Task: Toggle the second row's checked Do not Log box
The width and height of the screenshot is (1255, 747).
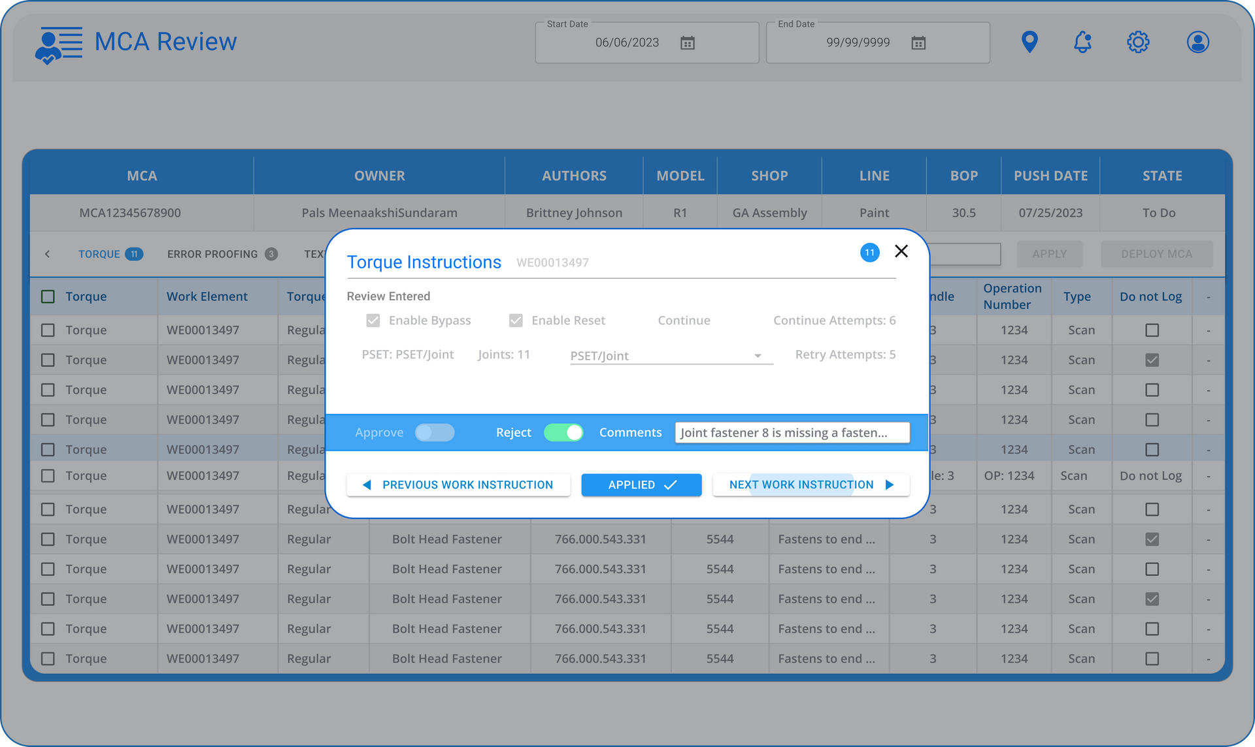Action: pyautogui.click(x=1152, y=360)
